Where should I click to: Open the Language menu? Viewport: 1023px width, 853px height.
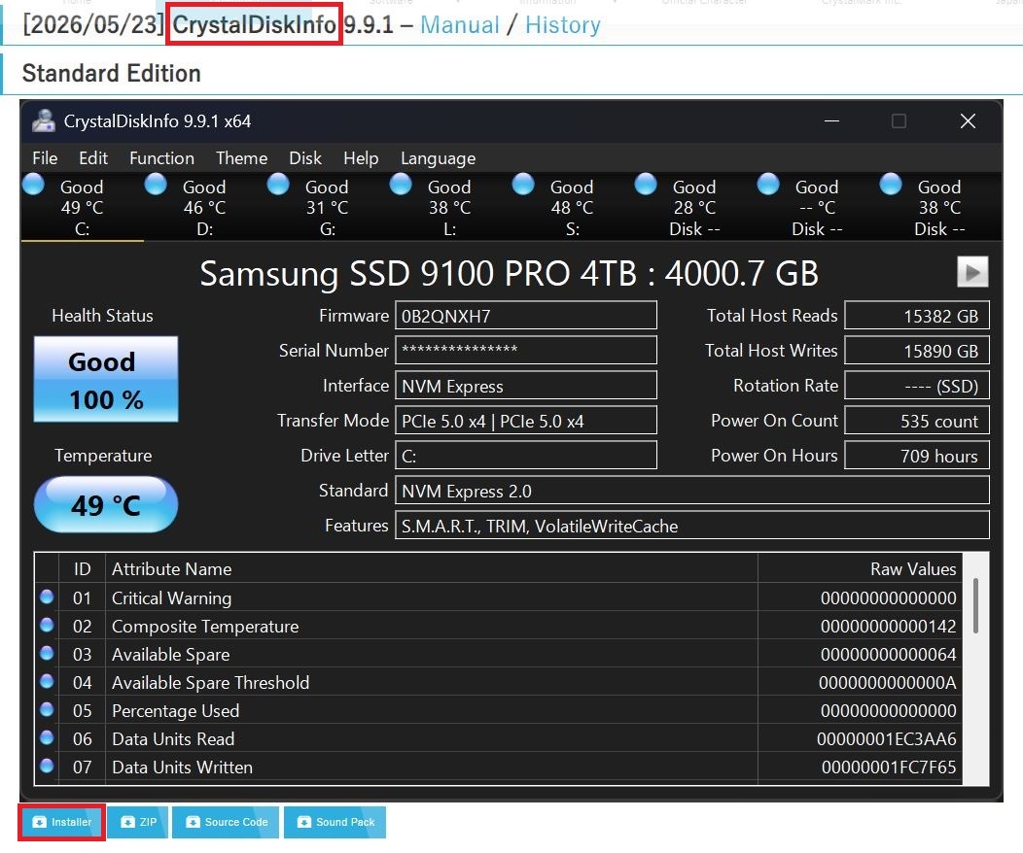coord(438,158)
